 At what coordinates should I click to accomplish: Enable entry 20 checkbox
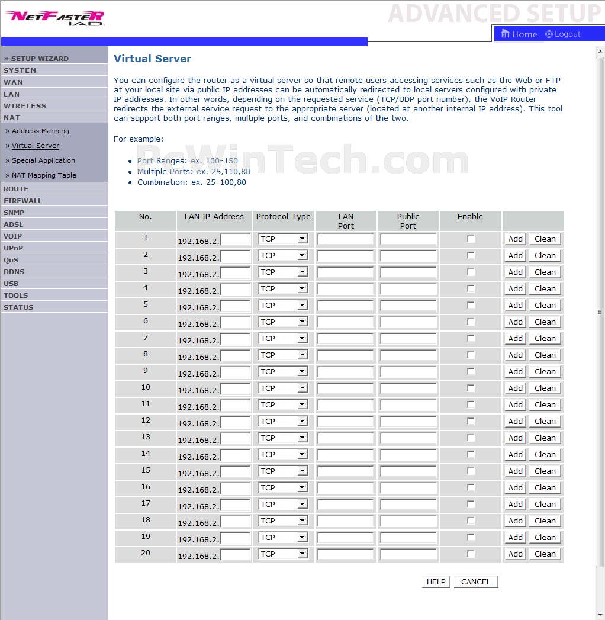pos(470,554)
